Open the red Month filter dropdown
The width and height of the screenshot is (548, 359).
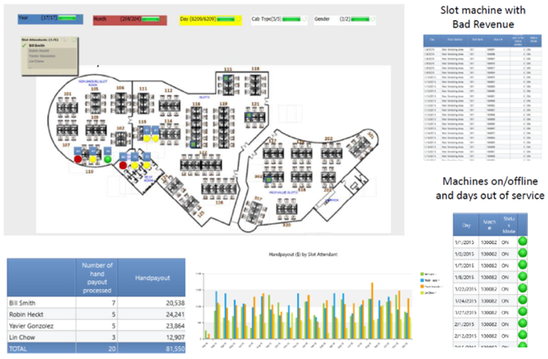point(130,19)
